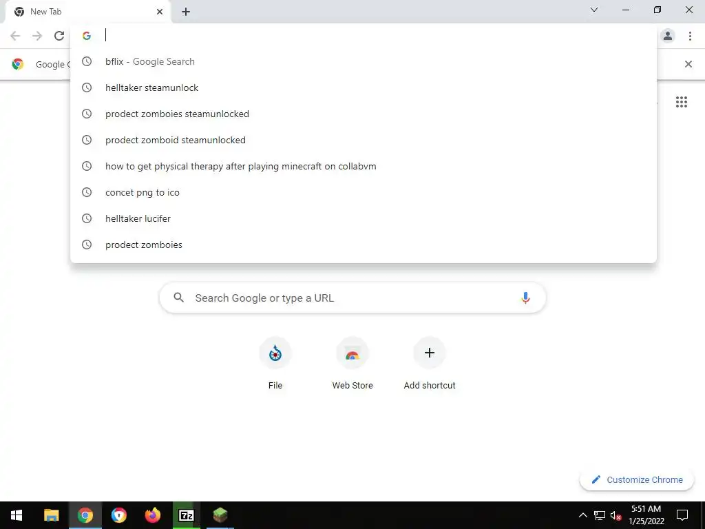
Task: Open the Windows Start menu
Action: pos(17,515)
